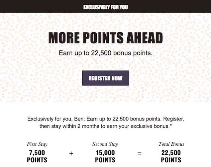Click the 7,500 figure

[x=37, y=153]
